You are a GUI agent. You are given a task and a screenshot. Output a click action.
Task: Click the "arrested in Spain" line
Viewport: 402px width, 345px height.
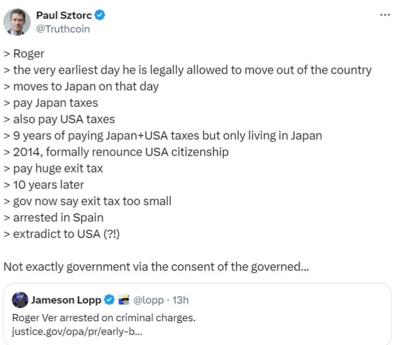point(54,217)
